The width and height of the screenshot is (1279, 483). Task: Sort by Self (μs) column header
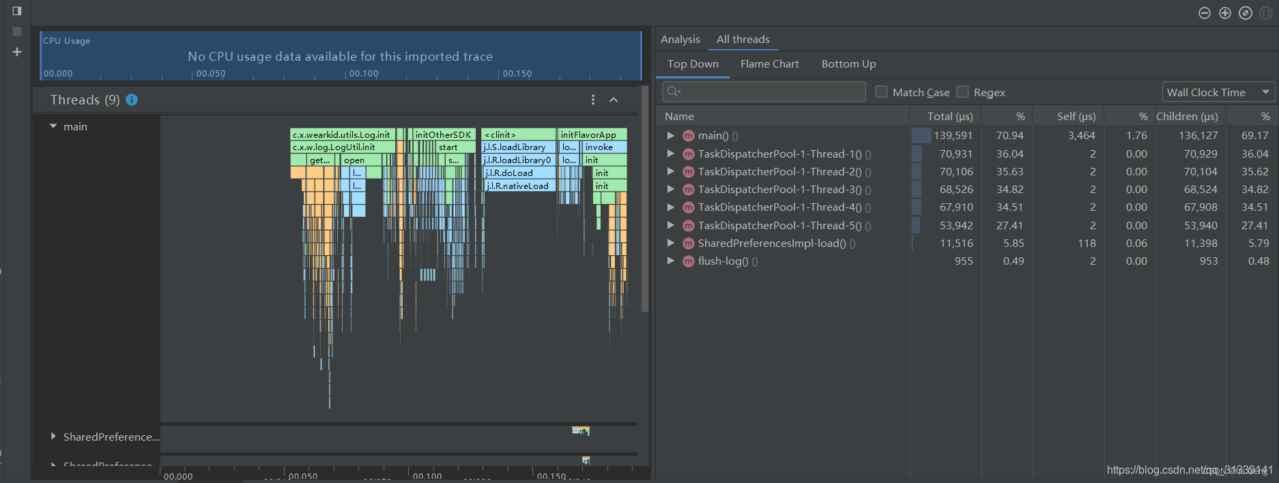[1068, 117]
